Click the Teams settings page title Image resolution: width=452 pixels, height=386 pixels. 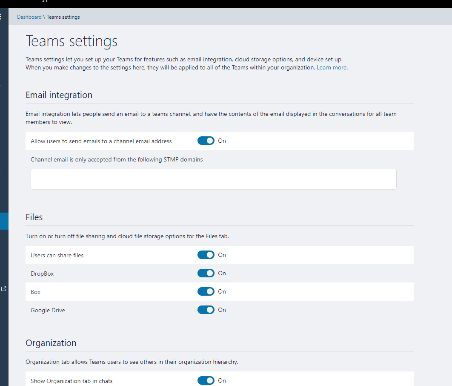click(x=72, y=41)
